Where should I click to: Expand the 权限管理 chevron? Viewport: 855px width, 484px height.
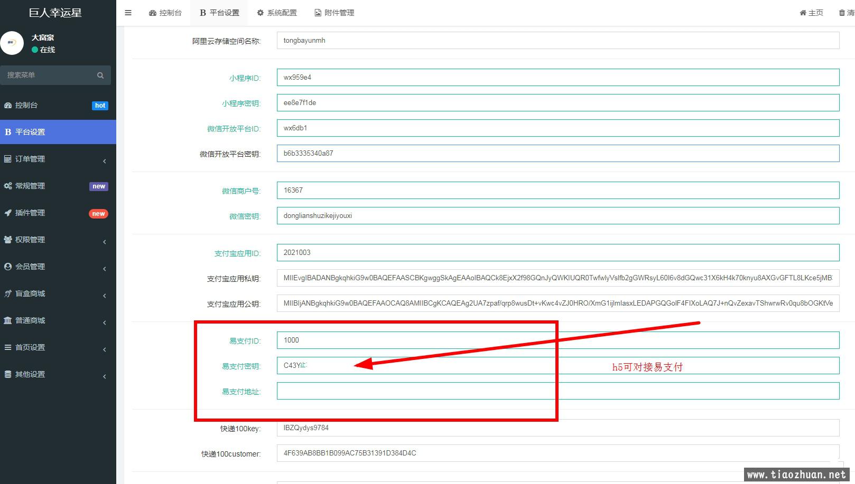(105, 242)
